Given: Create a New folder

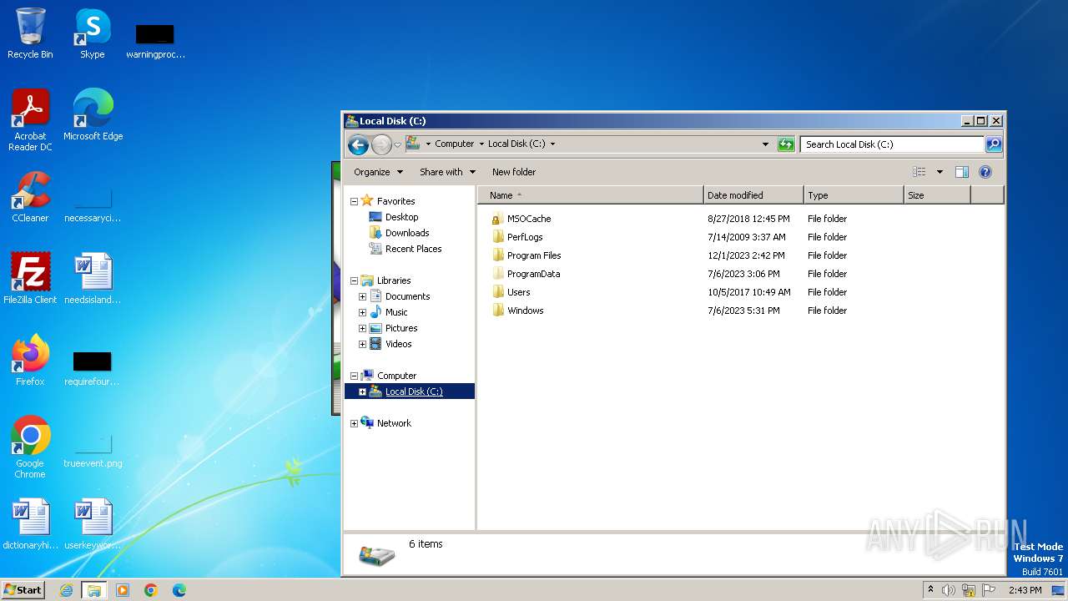Looking at the screenshot, I should click(x=514, y=172).
